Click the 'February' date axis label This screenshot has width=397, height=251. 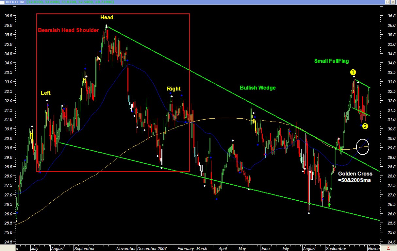click(185, 248)
